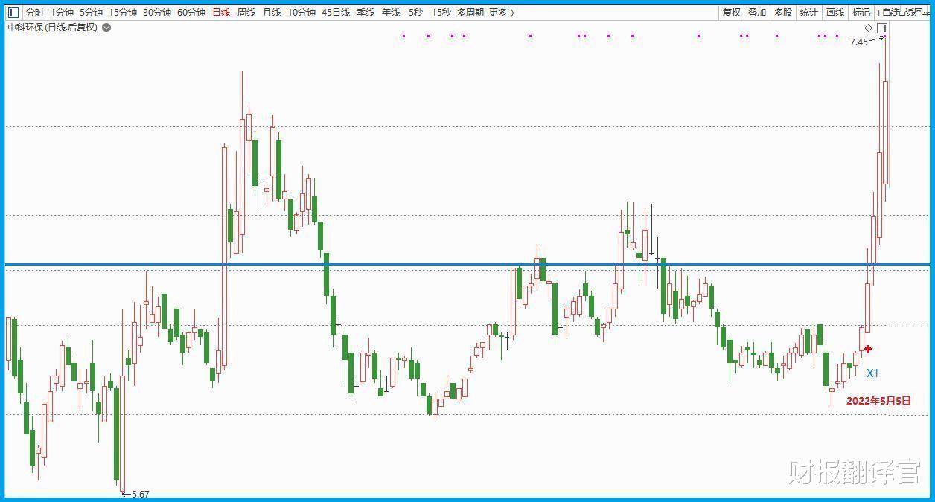Toggle the right side panel icon

(882, 28)
